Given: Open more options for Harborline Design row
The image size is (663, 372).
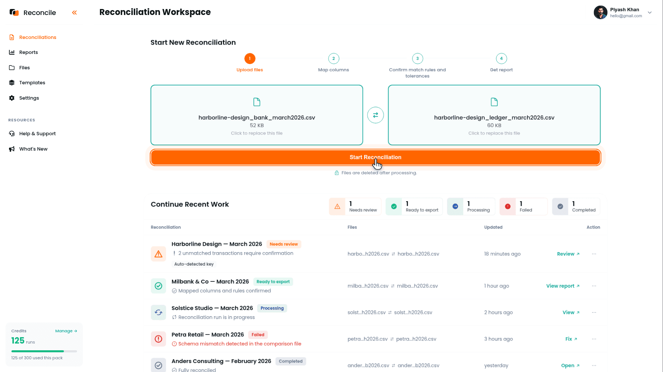Looking at the screenshot, I should pyautogui.click(x=594, y=254).
